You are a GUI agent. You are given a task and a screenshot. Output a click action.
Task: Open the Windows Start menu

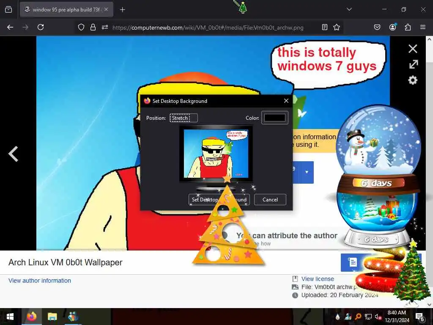point(10,317)
